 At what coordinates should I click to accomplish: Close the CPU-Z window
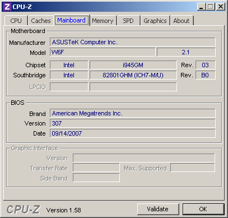[x=221, y=7]
